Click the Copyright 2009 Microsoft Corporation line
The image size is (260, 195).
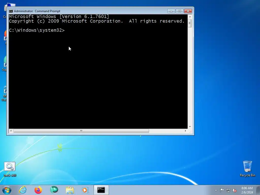[x=97, y=21]
